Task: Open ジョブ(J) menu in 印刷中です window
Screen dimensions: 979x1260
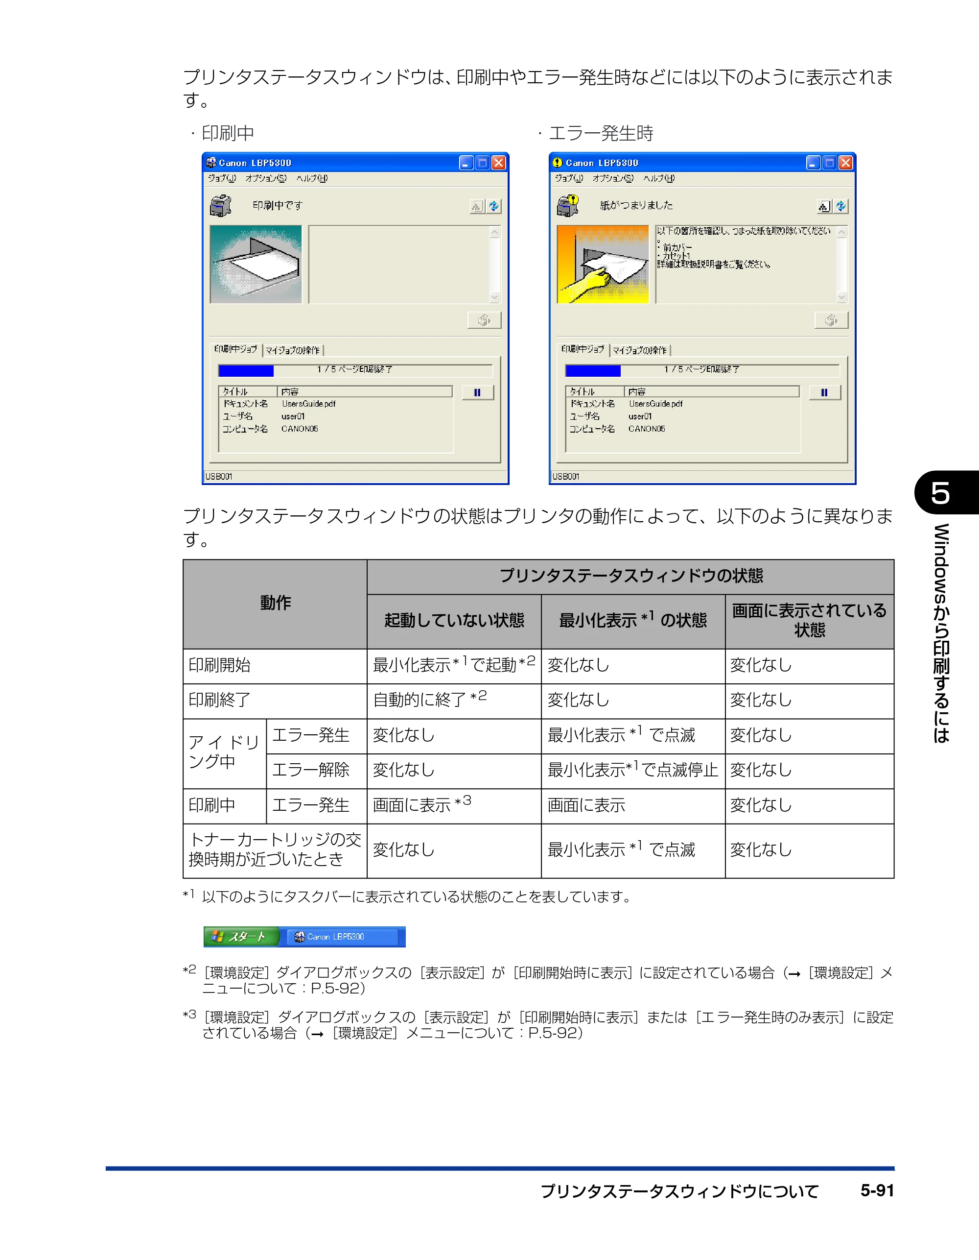Action: pyautogui.click(x=222, y=178)
